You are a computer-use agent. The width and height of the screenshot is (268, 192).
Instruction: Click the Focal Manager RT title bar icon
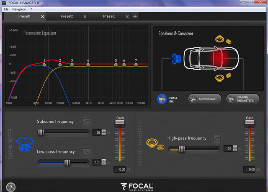point(4,3)
